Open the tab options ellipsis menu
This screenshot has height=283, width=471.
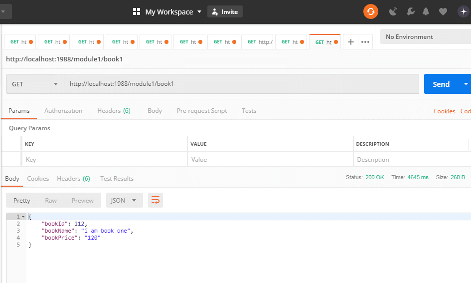pos(365,42)
